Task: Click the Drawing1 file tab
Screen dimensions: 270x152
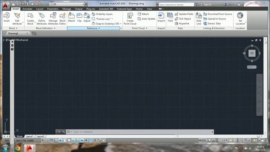Action: tap(13, 33)
